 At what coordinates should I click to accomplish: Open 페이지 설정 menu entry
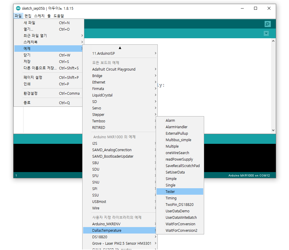pos(48,77)
